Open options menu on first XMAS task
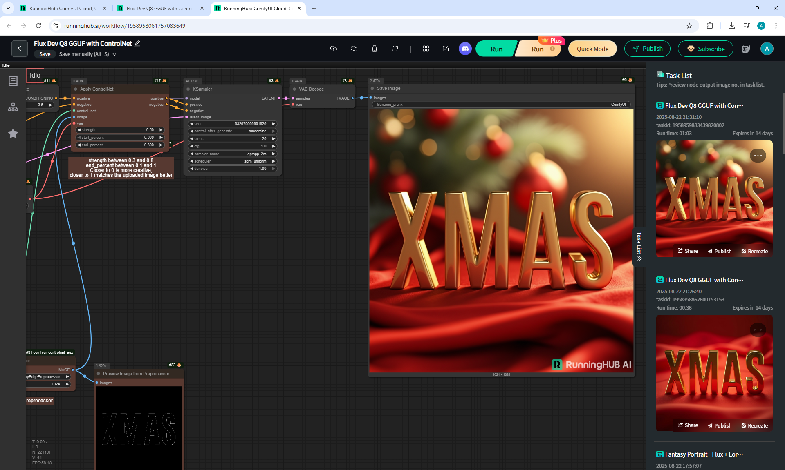 click(758, 156)
